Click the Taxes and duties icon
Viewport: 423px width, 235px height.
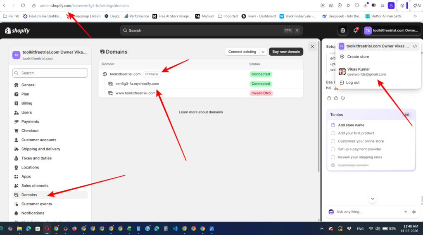click(16, 158)
